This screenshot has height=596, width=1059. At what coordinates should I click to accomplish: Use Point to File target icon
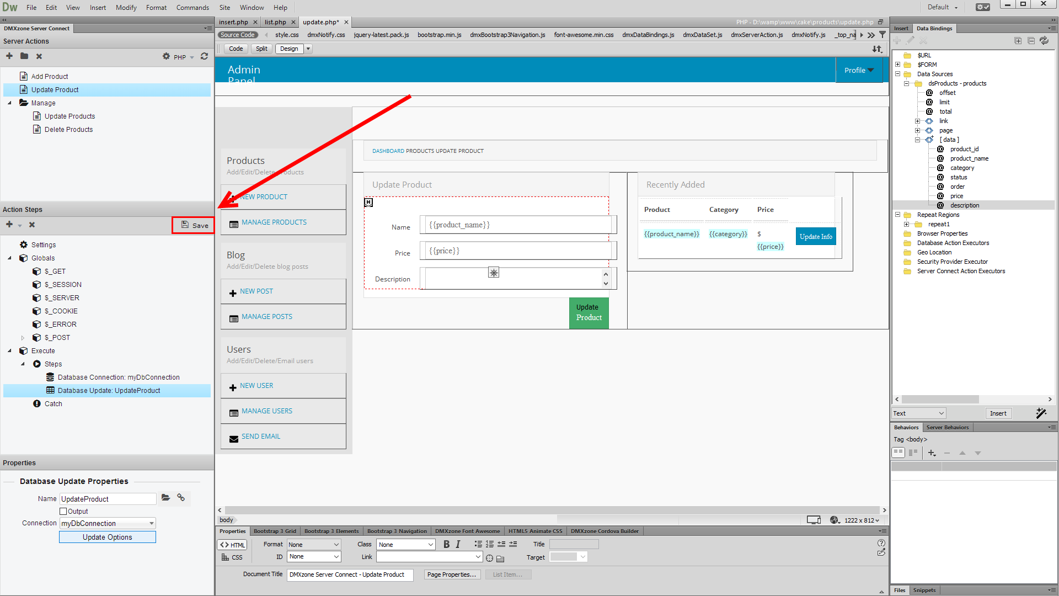click(489, 558)
